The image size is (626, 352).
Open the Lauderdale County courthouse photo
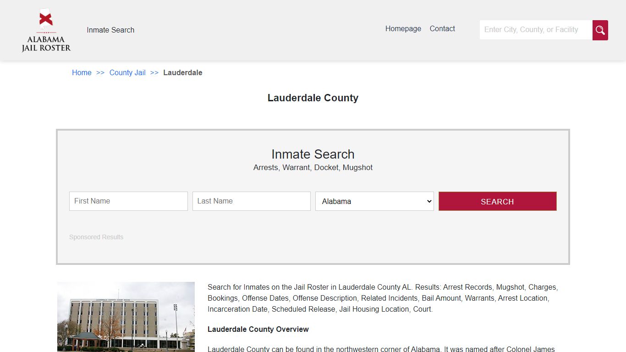point(126,317)
